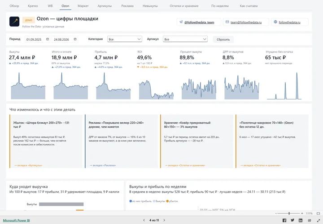Open the @followthedata_team Telegram link
This screenshot has height=224, width=323.
pos(199,22)
